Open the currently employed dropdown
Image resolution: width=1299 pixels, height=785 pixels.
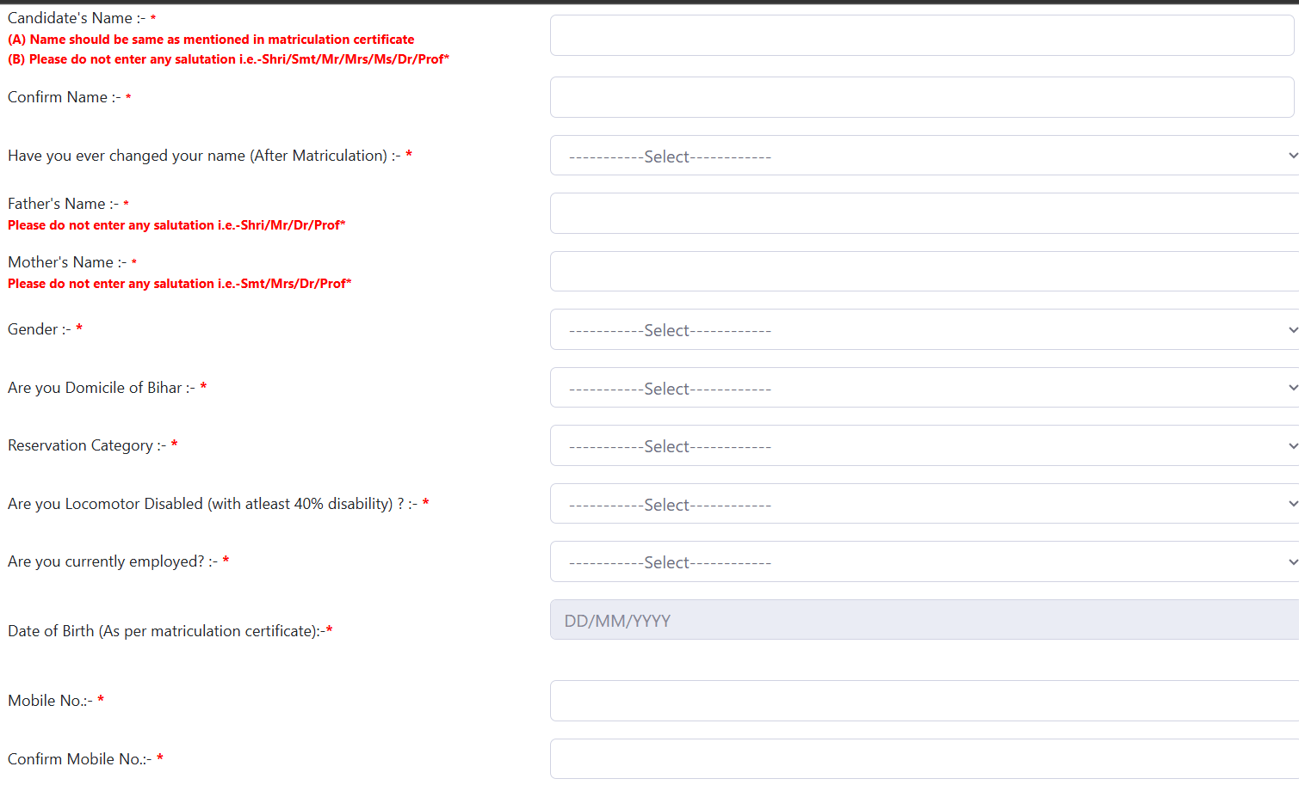pos(921,561)
